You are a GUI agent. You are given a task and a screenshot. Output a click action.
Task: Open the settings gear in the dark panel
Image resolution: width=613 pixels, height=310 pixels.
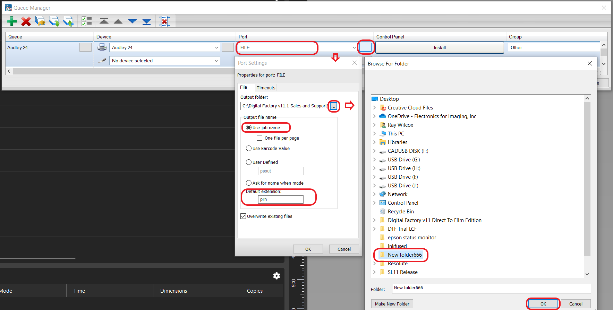coord(276,276)
